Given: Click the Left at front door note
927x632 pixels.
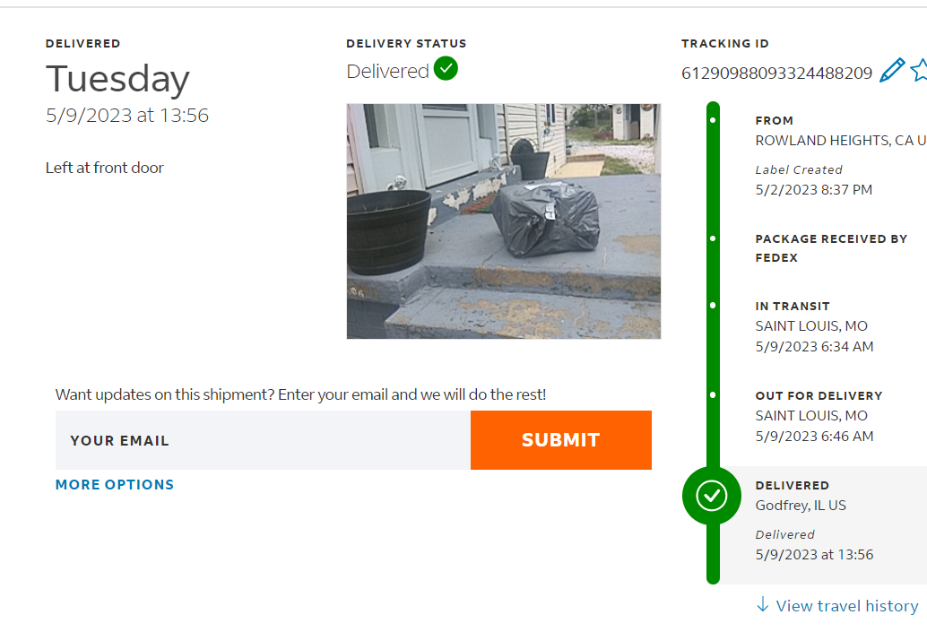Looking at the screenshot, I should 105,168.
